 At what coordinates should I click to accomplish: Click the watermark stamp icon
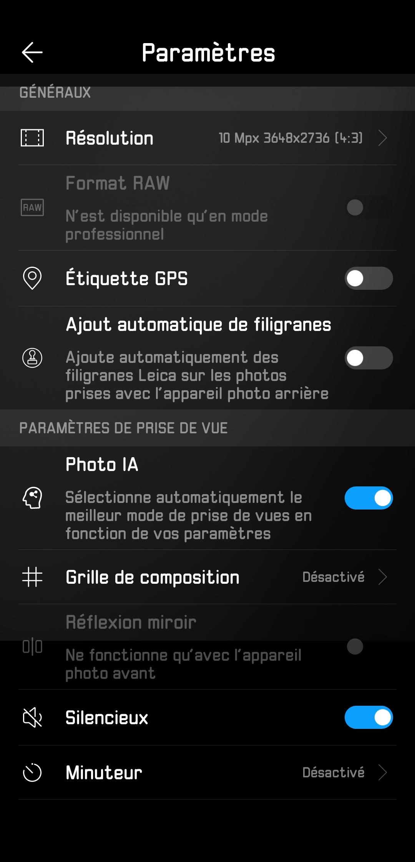click(x=32, y=358)
